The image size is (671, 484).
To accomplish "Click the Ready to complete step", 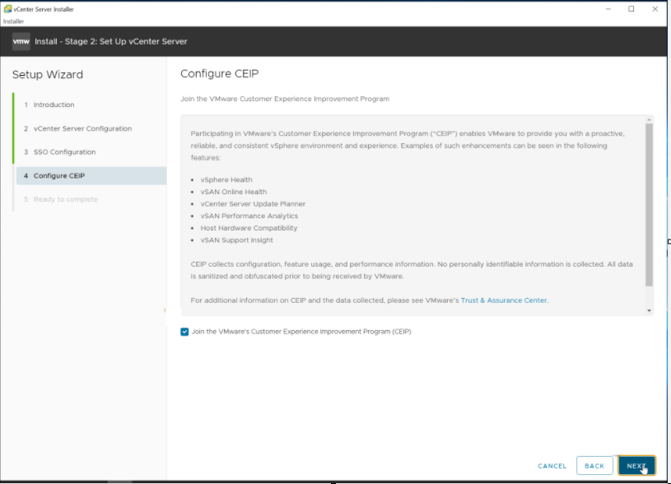I will (65, 199).
